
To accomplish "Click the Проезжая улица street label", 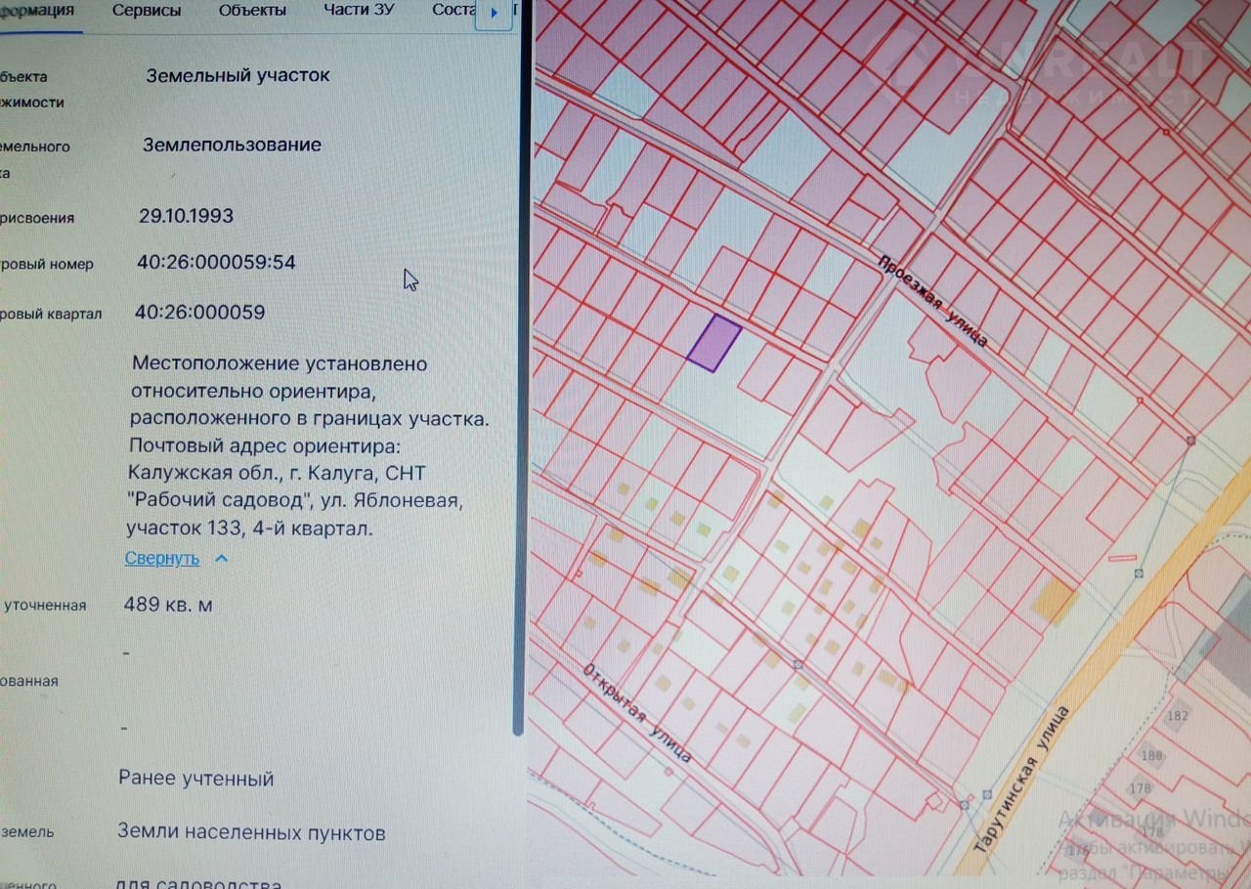I will (x=932, y=300).
